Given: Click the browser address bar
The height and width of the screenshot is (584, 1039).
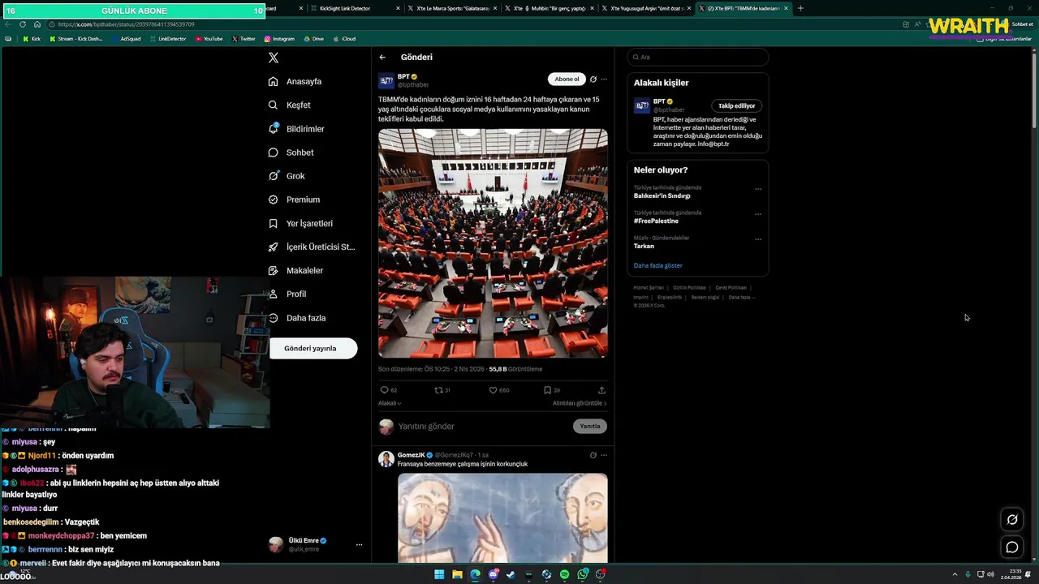Looking at the screenshot, I should [471, 24].
